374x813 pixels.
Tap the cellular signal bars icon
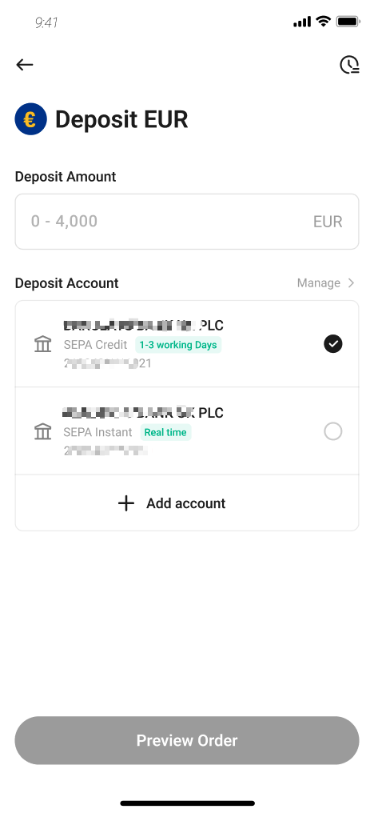pyautogui.click(x=302, y=22)
